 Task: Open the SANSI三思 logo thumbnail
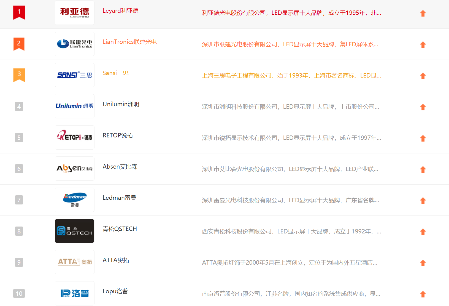75,75
